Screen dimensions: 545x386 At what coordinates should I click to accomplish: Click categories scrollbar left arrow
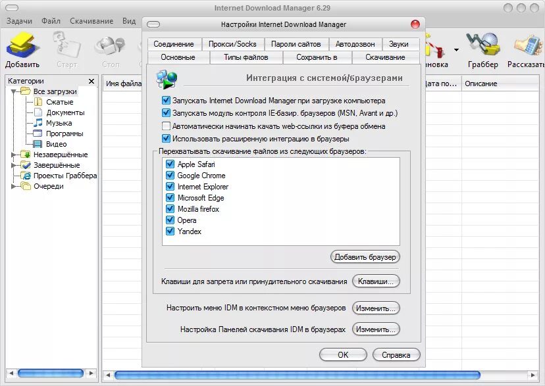click(11, 374)
